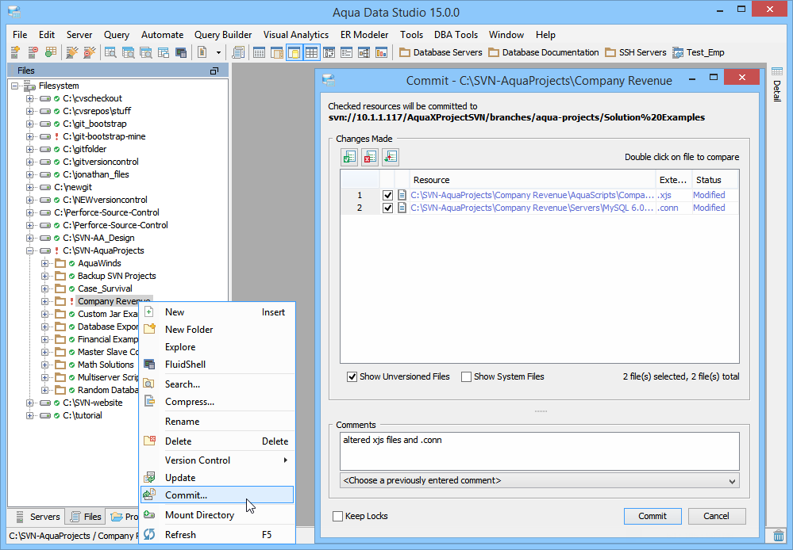Select Commit... in the context menu

[217, 495]
